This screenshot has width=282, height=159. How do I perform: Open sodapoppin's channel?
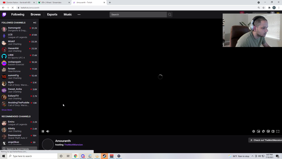tap(19, 63)
